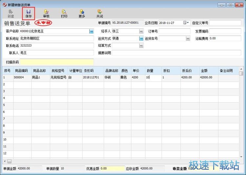Image resolution: width=246 pixels, height=175 pixels.
Task: Click the horizontal scrollbar left arrow
Action: pyautogui.click(x=5, y=161)
